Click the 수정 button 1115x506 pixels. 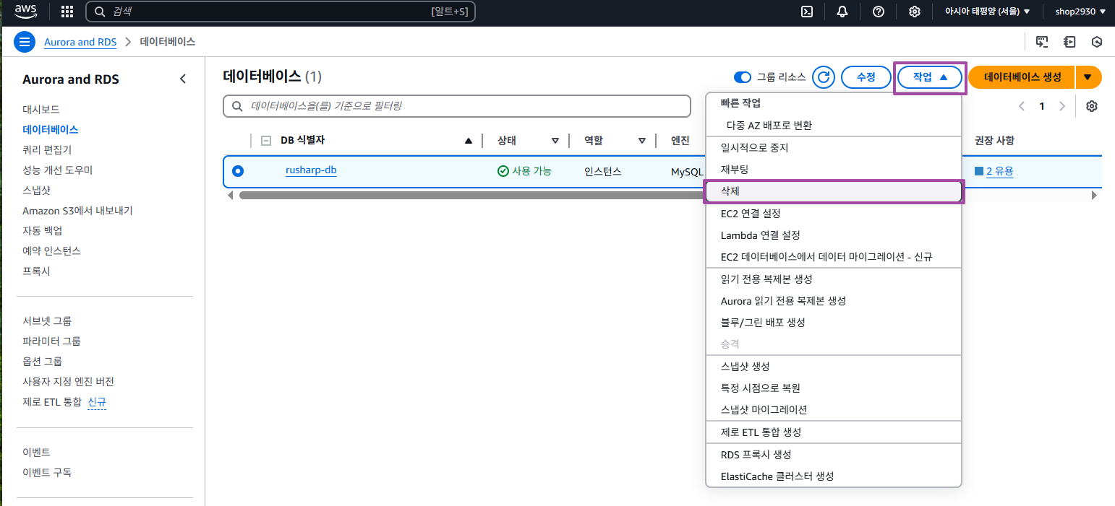[x=866, y=77]
